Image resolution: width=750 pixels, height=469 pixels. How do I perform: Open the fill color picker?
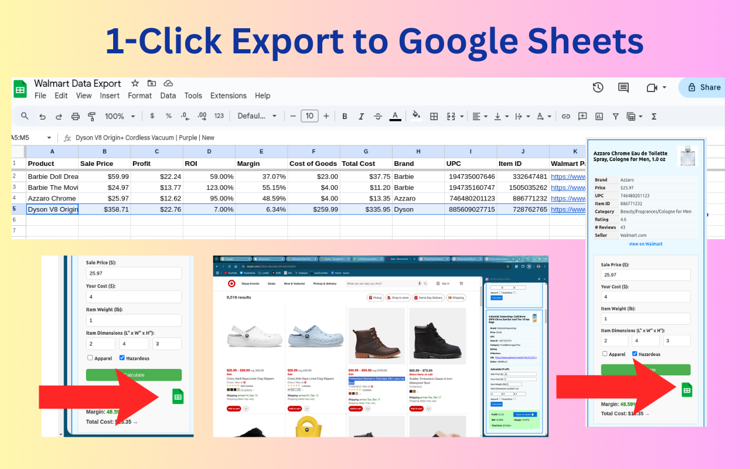417,116
